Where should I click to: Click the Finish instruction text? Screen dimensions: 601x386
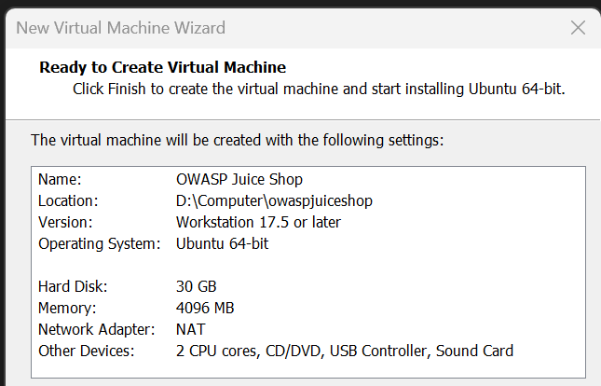(319, 90)
